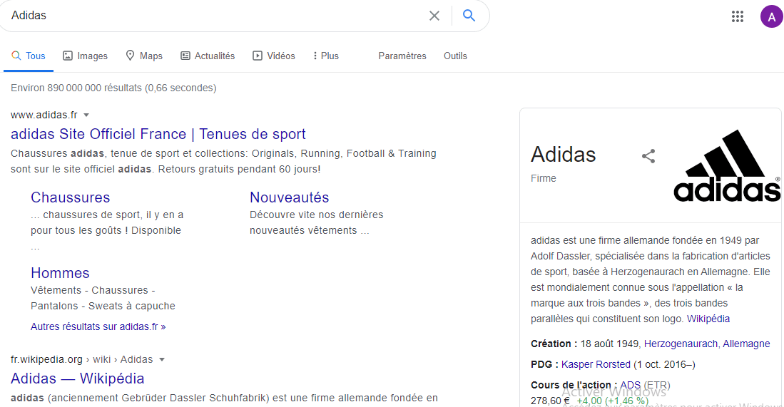Image resolution: width=784 pixels, height=407 pixels.
Task: Click the Herzogenaurach, Allemagne link
Action: [x=706, y=344]
